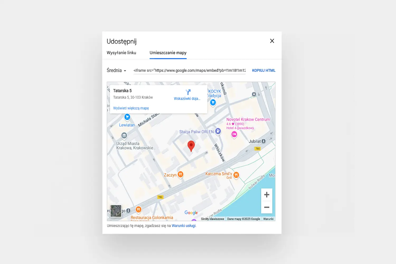Click the Restauracja Golonkarnia food icon

(x=138, y=210)
